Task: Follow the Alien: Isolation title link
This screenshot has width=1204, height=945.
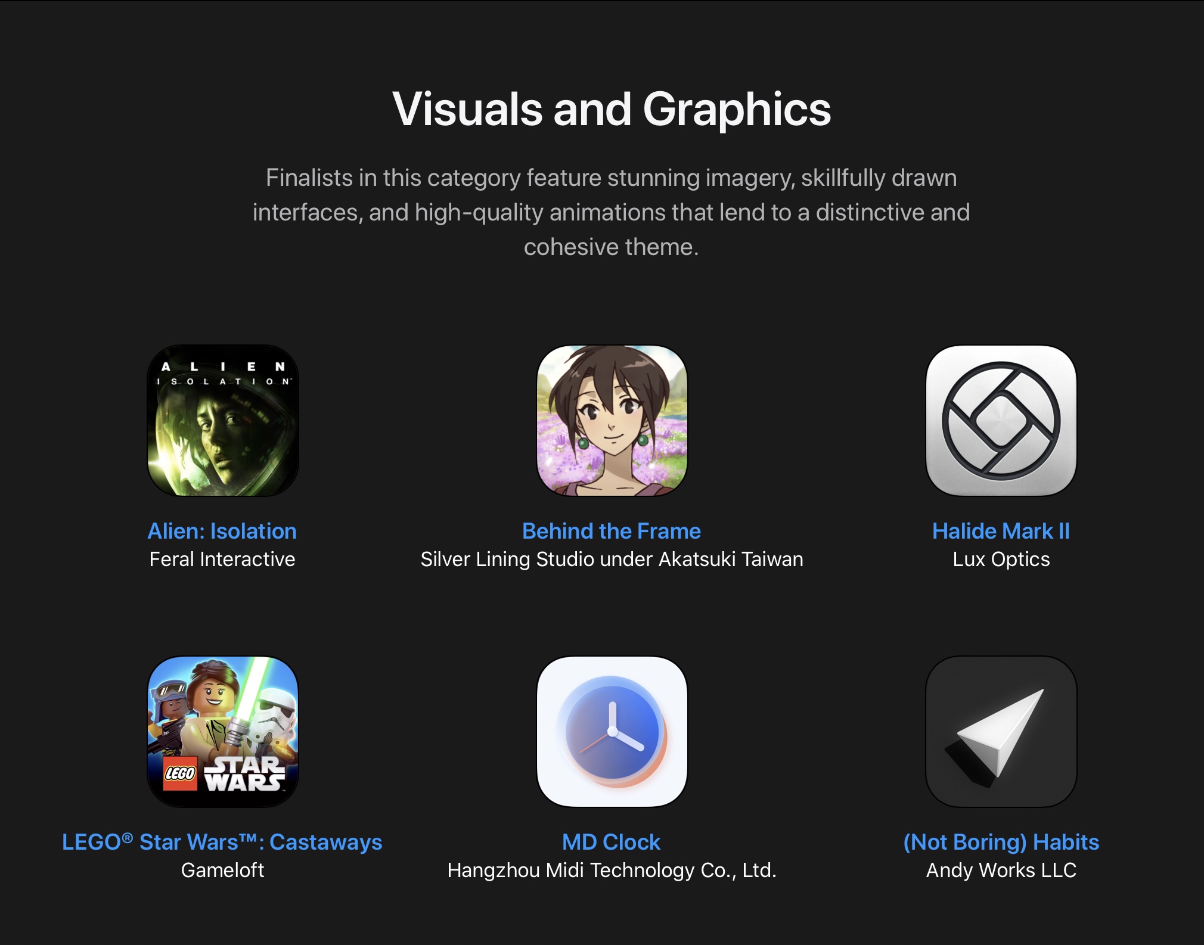Action: click(x=222, y=531)
